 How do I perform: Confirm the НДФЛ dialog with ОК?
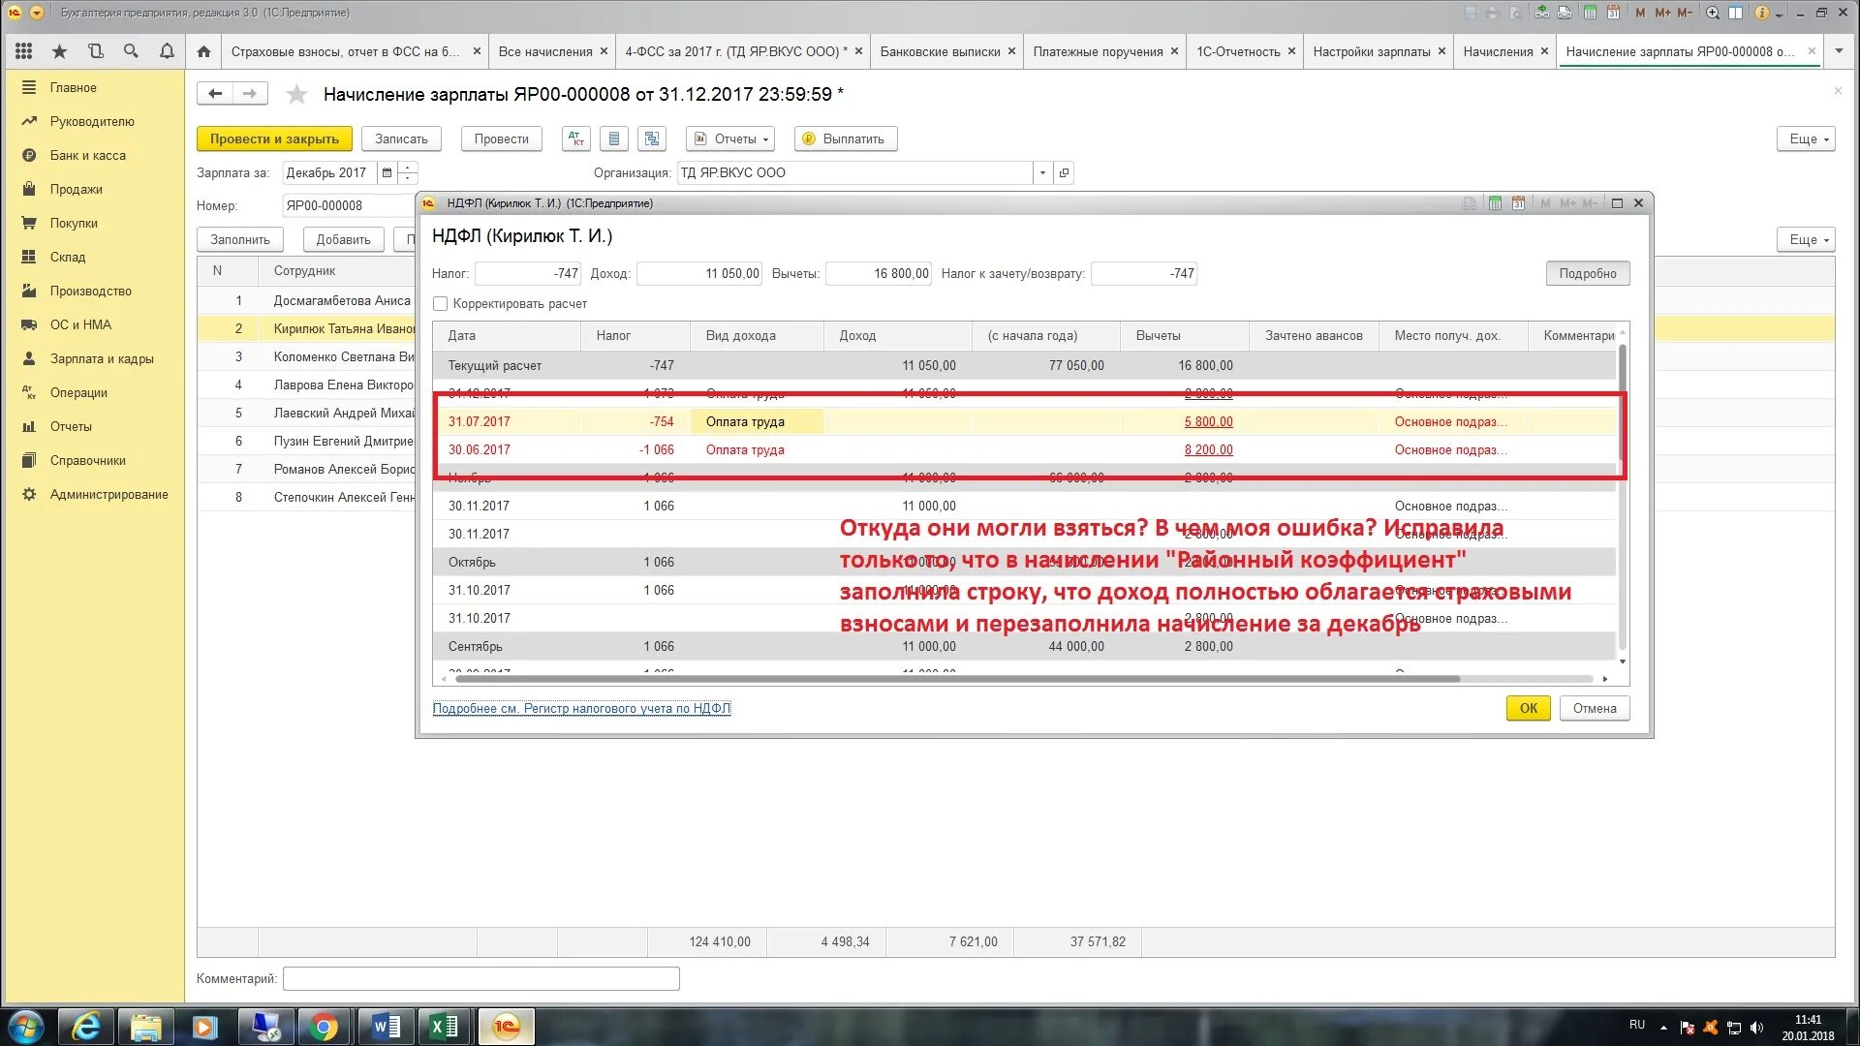click(1528, 708)
